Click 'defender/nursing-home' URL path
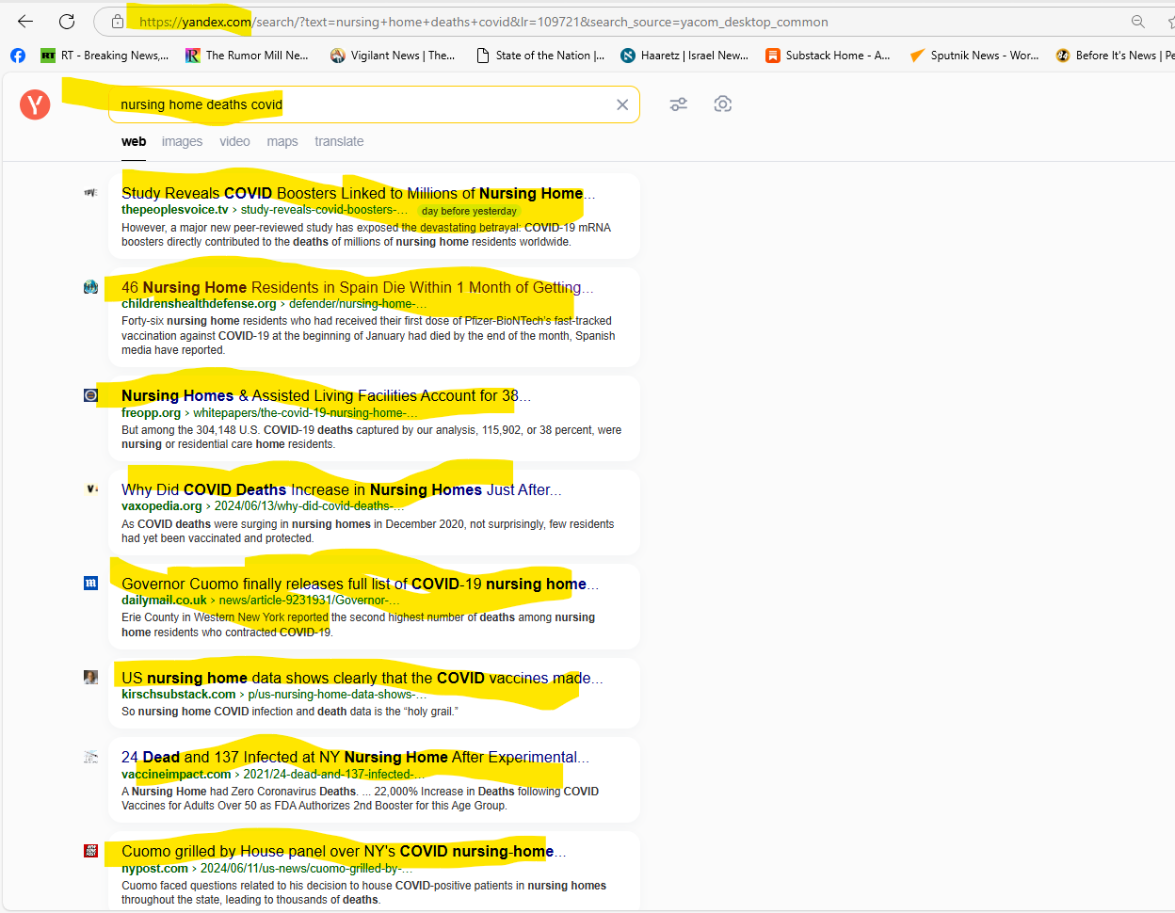1175x913 pixels. pyautogui.click(x=358, y=304)
